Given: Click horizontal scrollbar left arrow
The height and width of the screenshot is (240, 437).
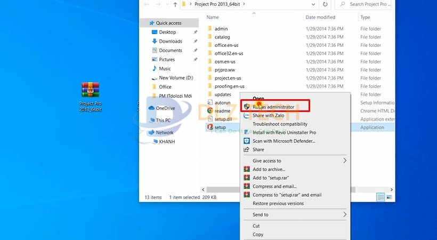Looking at the screenshot, I should coord(203,190).
